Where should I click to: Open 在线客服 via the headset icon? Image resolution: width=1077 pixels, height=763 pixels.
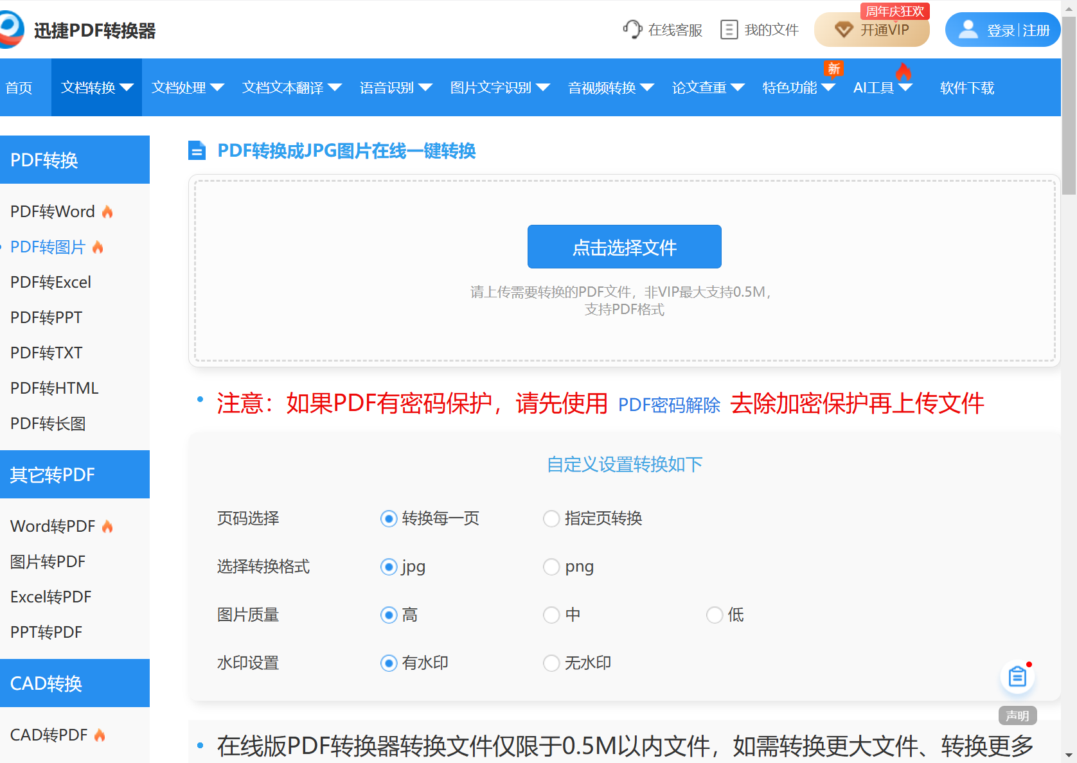pos(632,29)
